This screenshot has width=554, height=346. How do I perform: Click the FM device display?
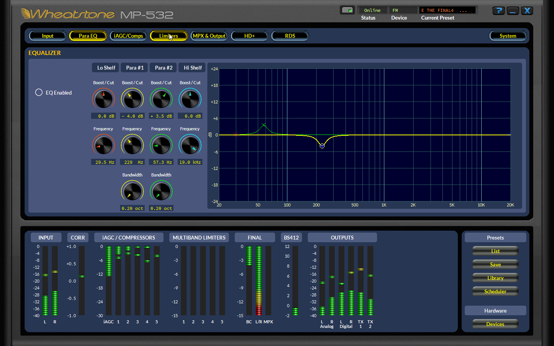point(403,10)
